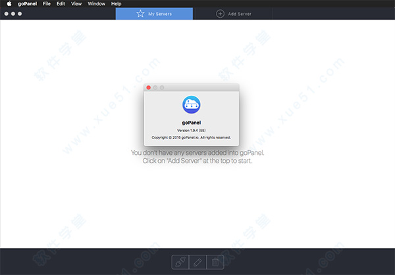Click the 'Click on Add Server' hint line
The height and width of the screenshot is (275, 395).
197,161
